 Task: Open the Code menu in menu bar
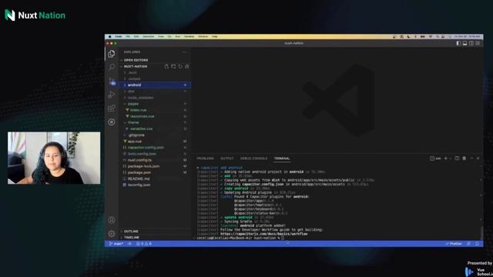click(x=119, y=37)
